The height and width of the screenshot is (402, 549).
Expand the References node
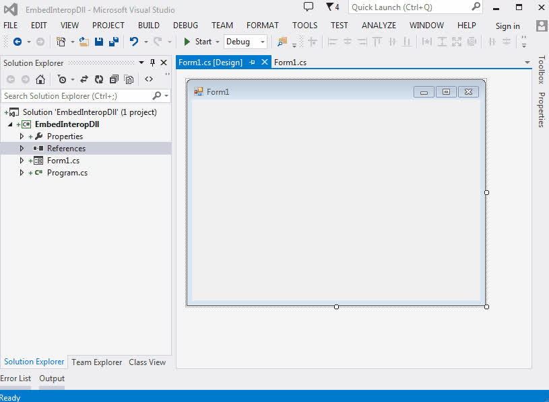tap(21, 148)
